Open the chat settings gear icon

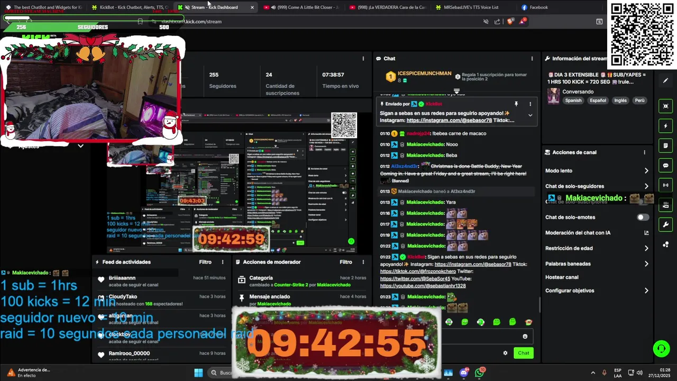point(505,353)
